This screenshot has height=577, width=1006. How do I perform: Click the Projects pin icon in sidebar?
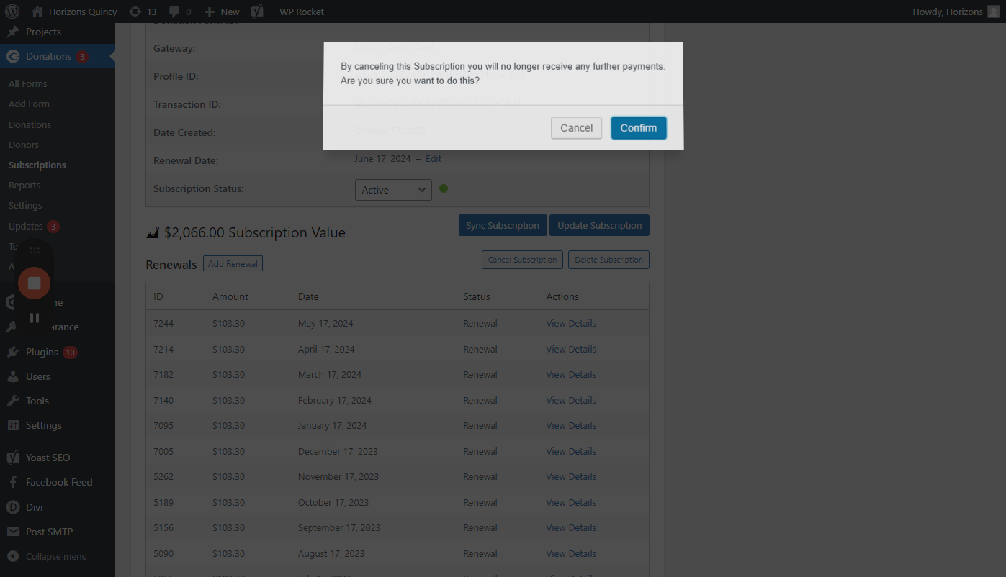click(x=13, y=32)
